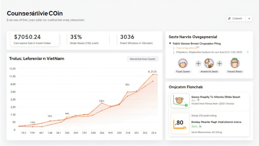
Task: Click the small icon left of Colonclt
Action: pyautogui.click(x=229, y=19)
